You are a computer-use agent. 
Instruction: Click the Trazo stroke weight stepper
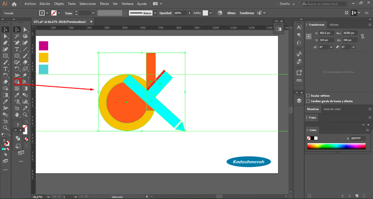tap(76, 13)
